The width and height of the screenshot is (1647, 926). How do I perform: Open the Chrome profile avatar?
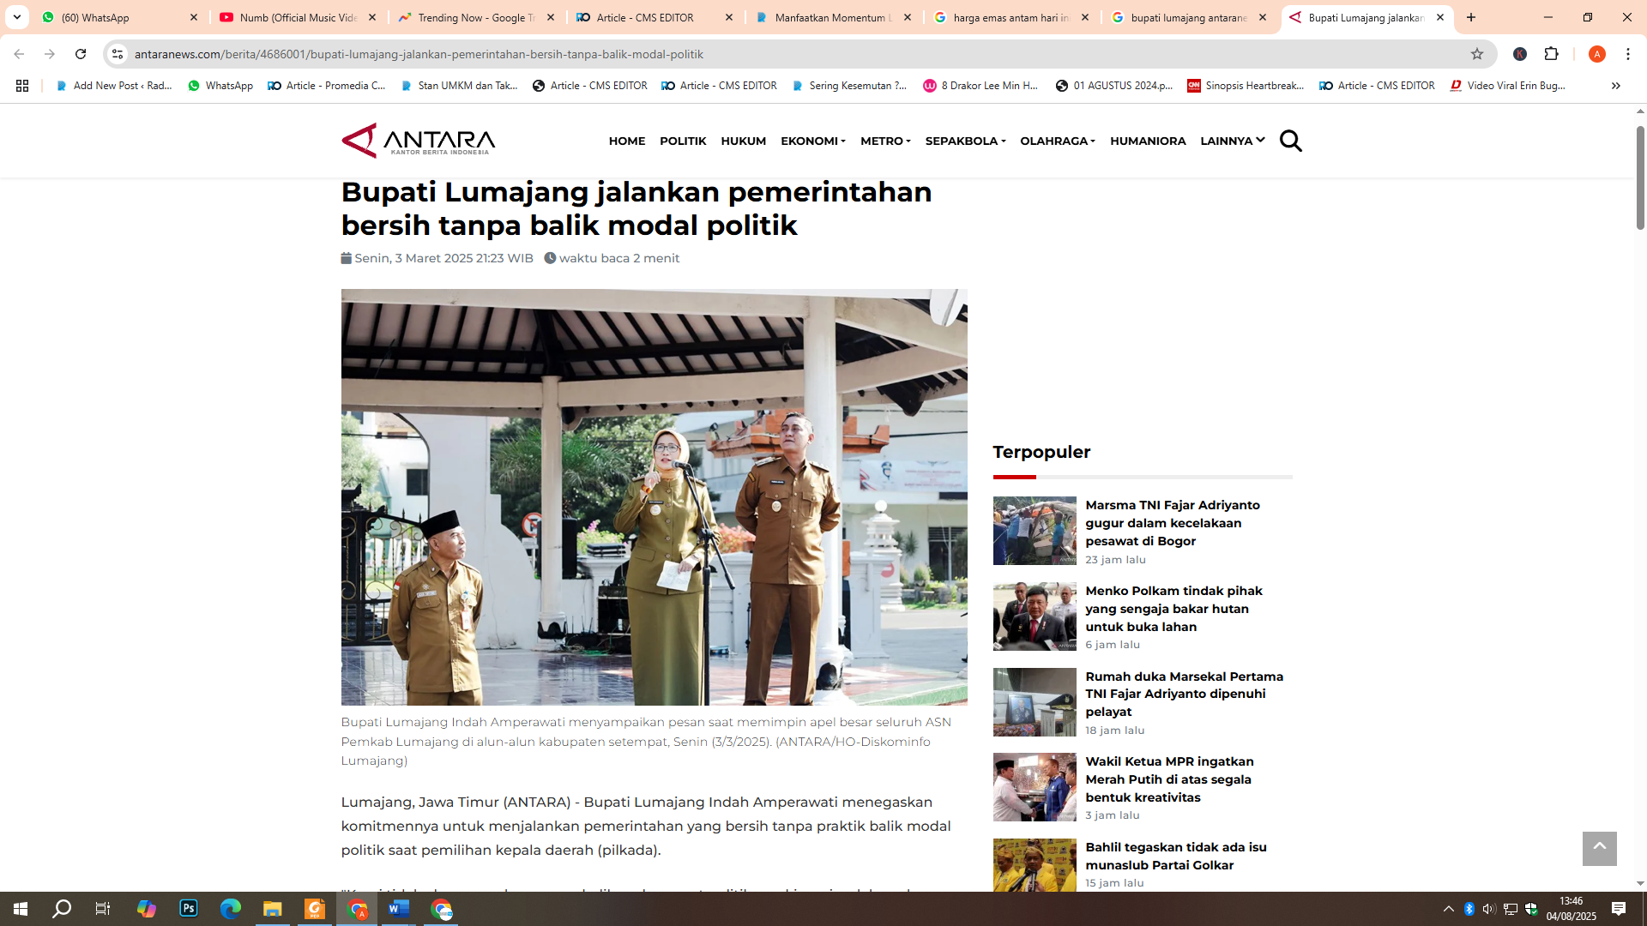click(1596, 54)
